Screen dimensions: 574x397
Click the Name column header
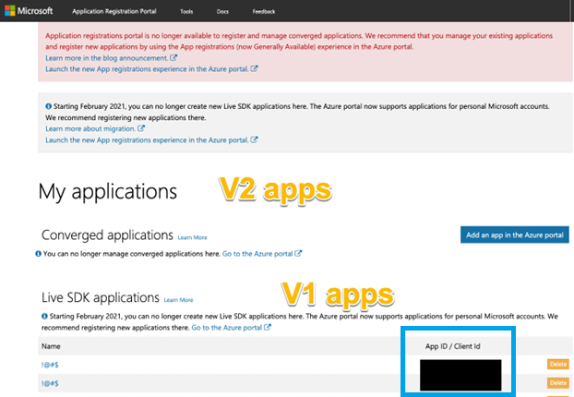pyautogui.click(x=51, y=346)
